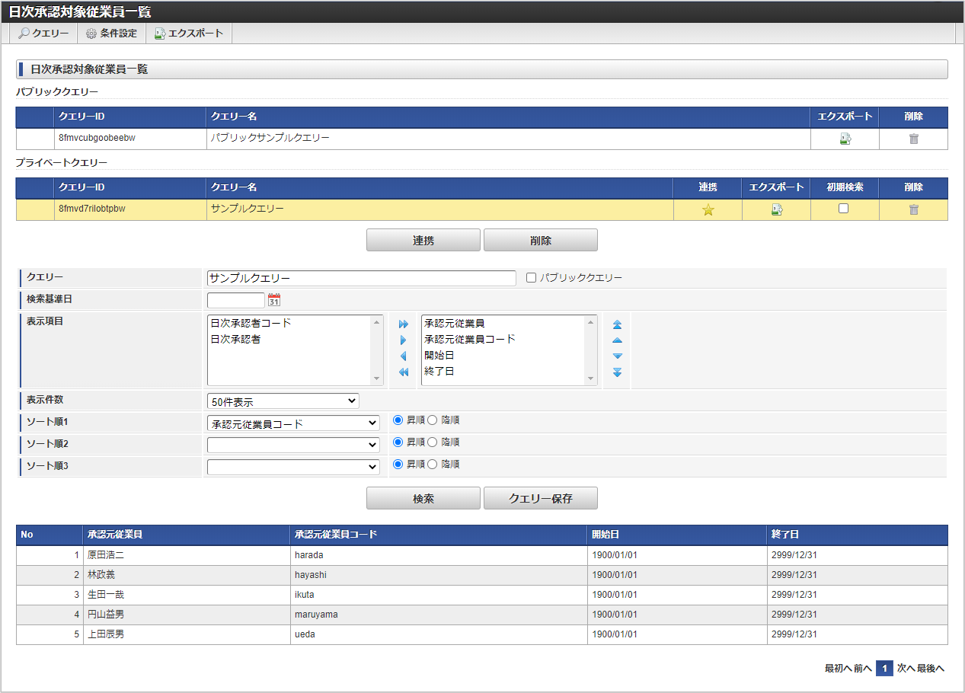Open the ソート順3 dropdown

click(293, 467)
